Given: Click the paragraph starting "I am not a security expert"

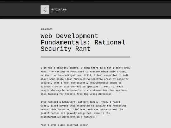Looking at the screenshot, I should [x=85, y=81].
